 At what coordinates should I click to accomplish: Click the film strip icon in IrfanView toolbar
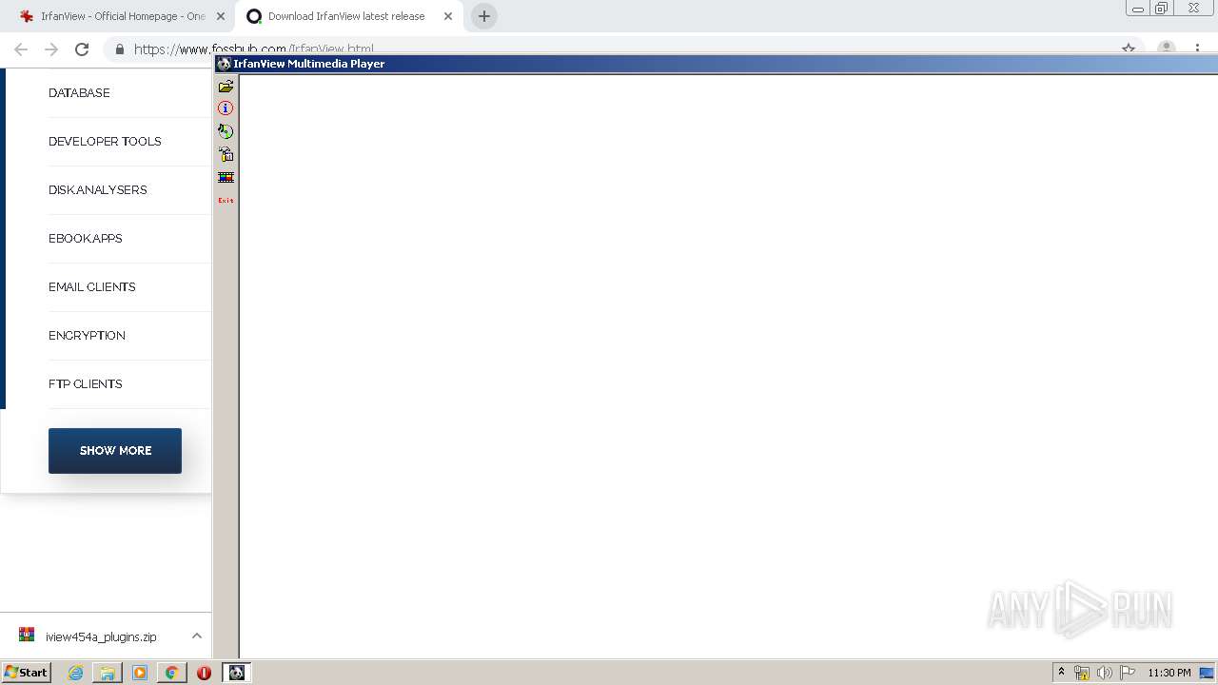click(226, 177)
